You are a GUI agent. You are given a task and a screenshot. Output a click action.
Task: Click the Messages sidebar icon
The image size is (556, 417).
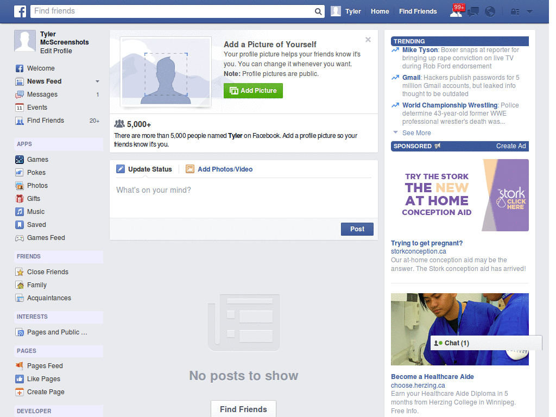pyautogui.click(x=20, y=94)
